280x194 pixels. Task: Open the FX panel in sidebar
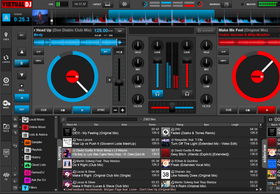tap(6, 176)
